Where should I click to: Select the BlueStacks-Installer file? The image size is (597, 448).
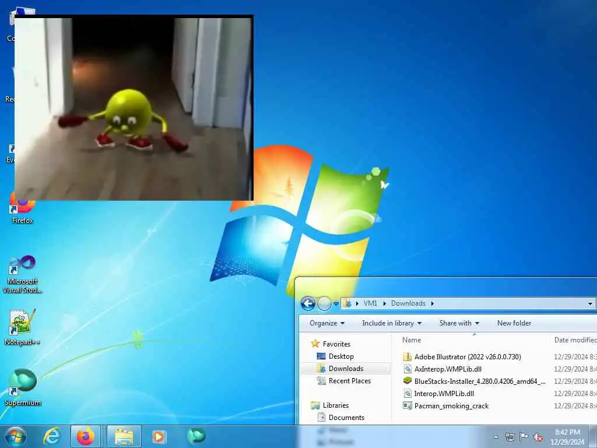480,381
